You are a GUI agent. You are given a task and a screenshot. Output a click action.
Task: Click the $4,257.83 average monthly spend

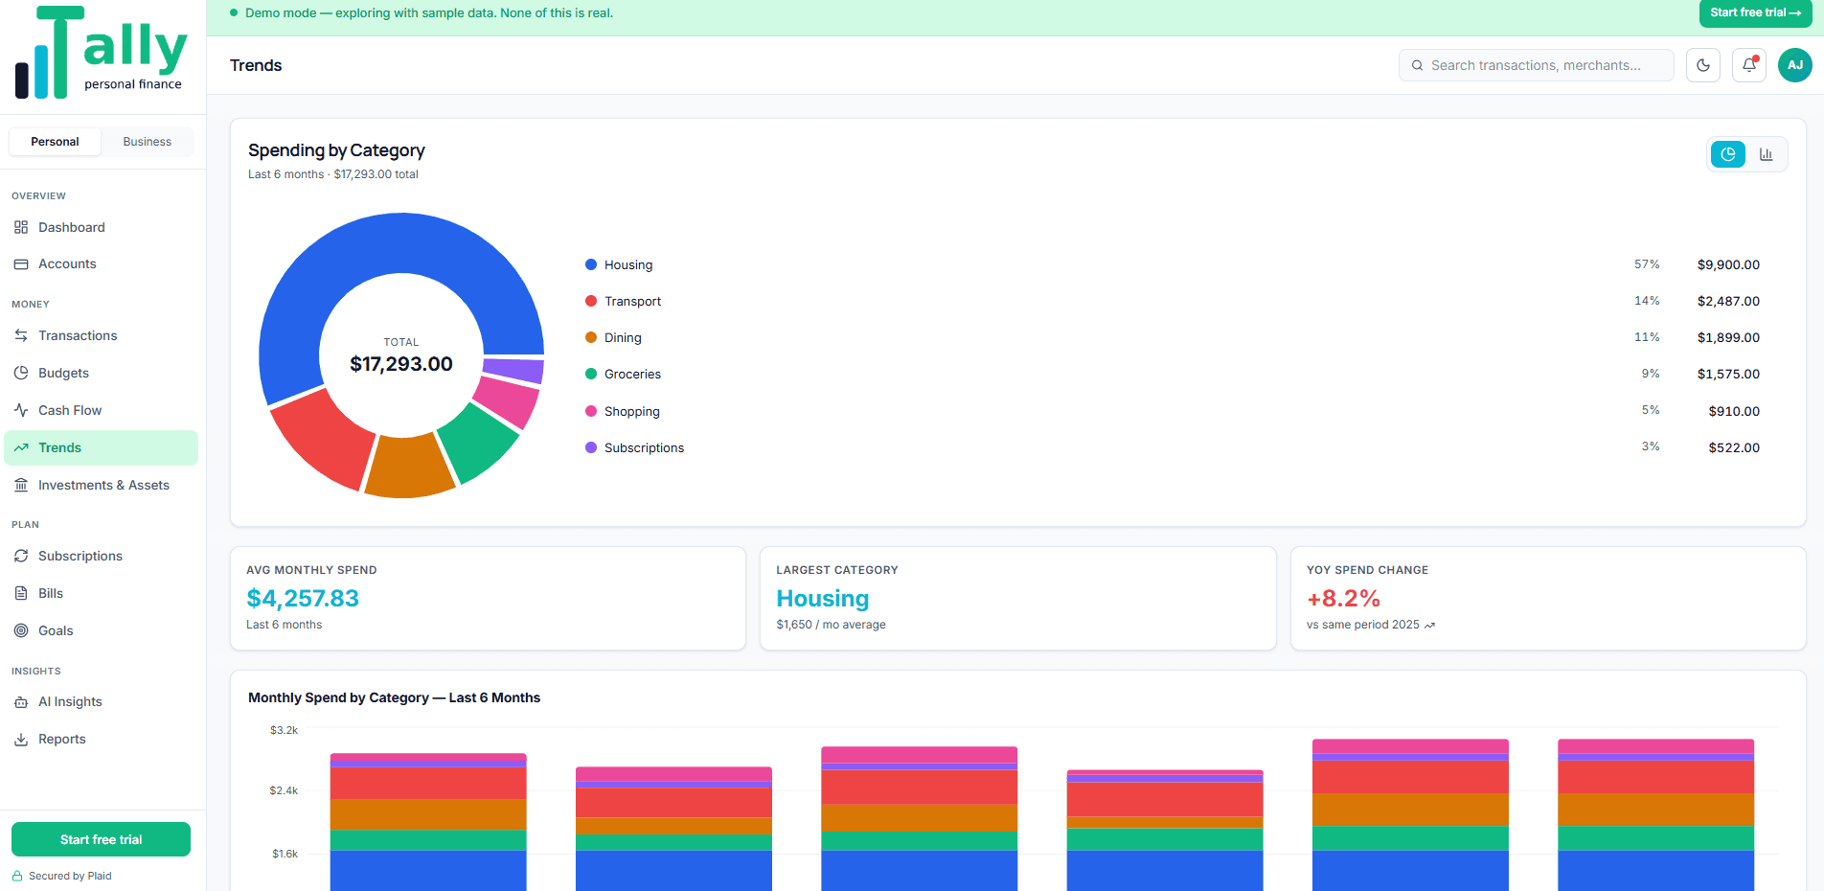click(x=303, y=599)
